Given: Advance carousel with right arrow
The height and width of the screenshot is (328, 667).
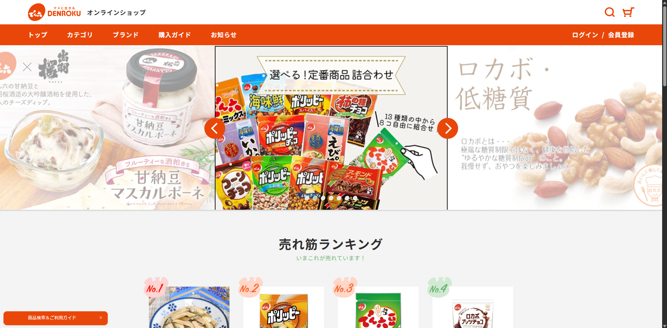Looking at the screenshot, I should pos(448,128).
